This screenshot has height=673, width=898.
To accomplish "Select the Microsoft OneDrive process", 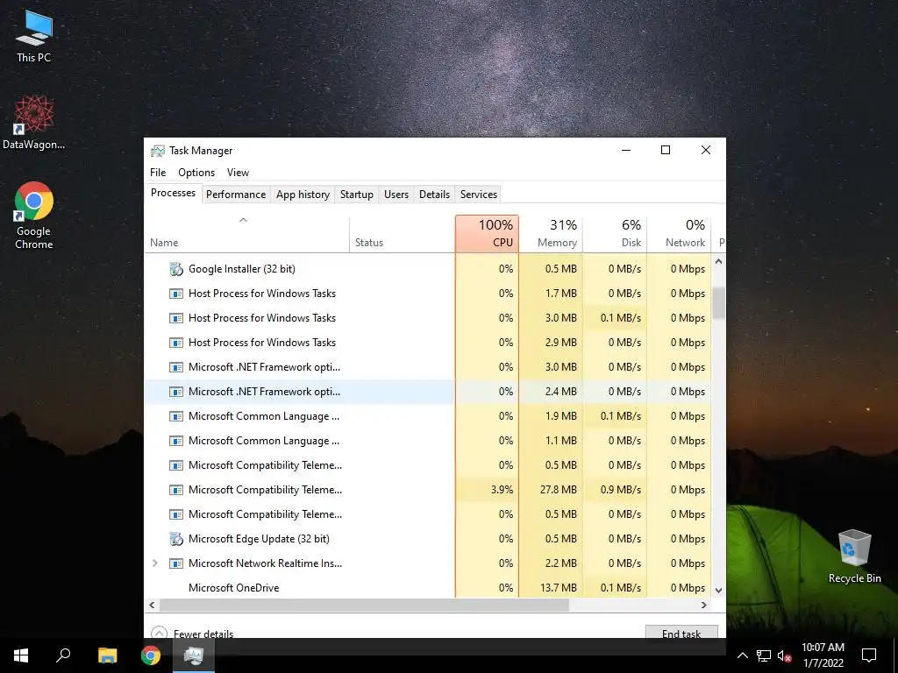I will click(x=428, y=588).
